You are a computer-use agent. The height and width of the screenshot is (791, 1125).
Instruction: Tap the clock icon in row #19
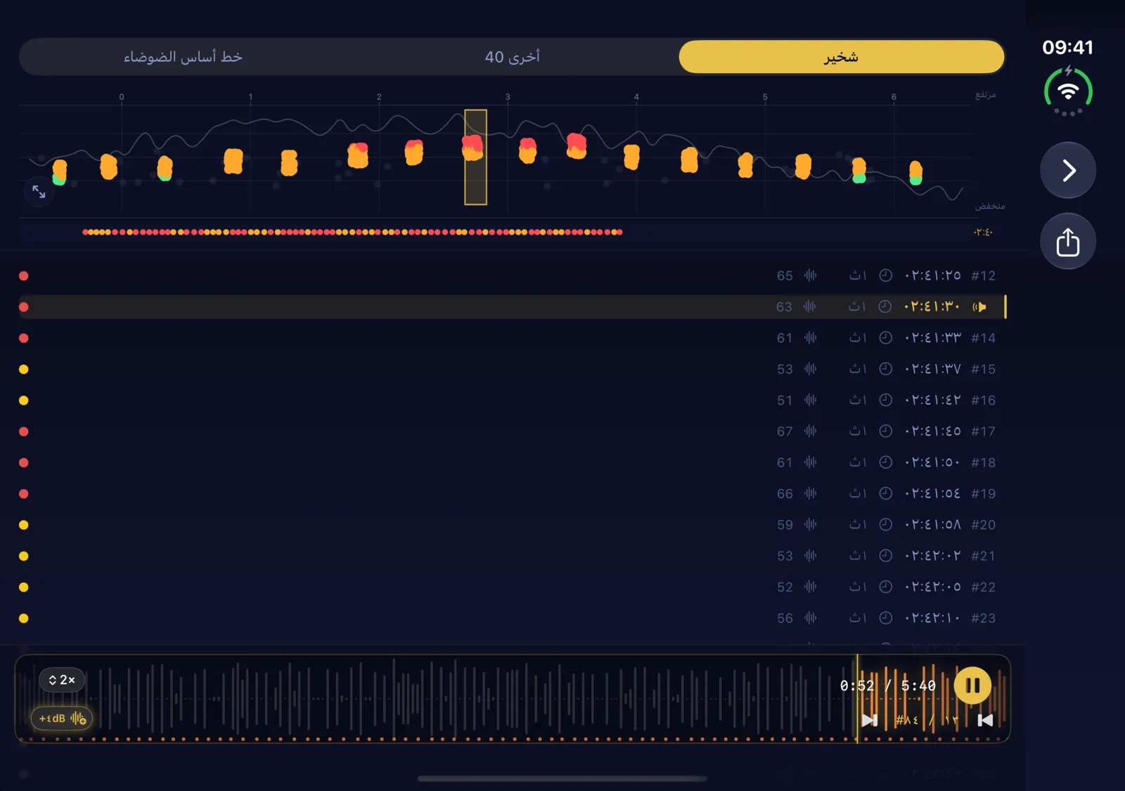tap(886, 494)
